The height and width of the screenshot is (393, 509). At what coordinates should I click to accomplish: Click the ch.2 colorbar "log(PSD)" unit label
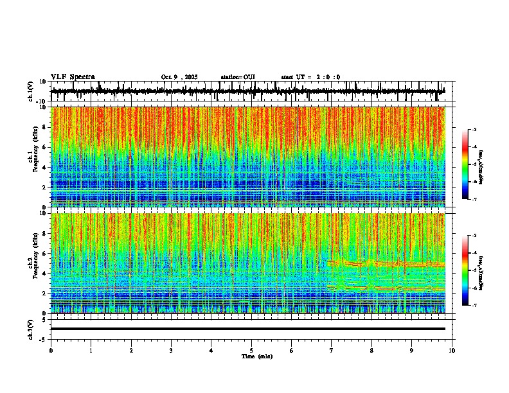(481, 274)
